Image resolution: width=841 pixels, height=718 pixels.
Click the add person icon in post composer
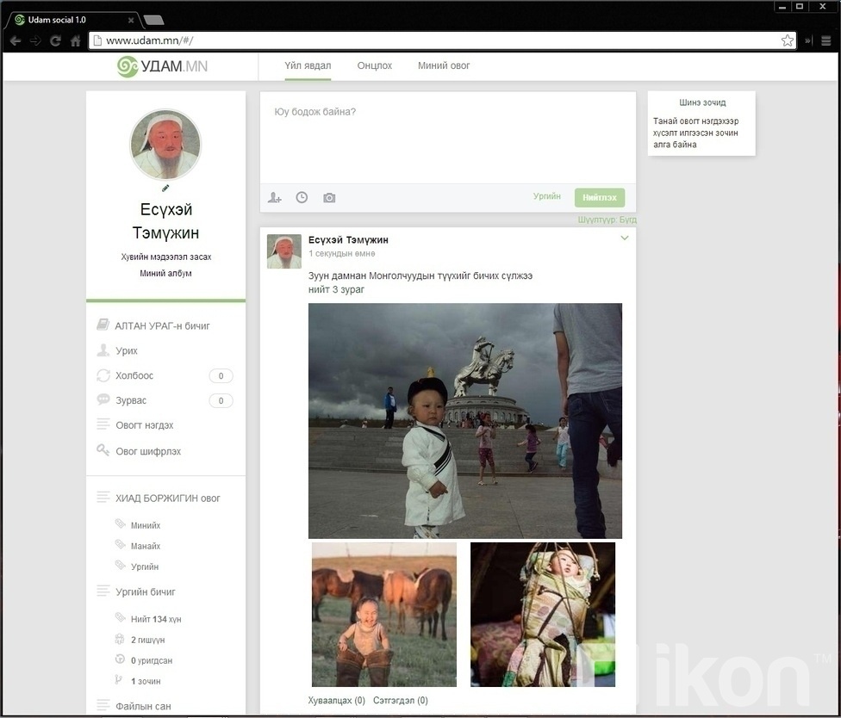(275, 198)
